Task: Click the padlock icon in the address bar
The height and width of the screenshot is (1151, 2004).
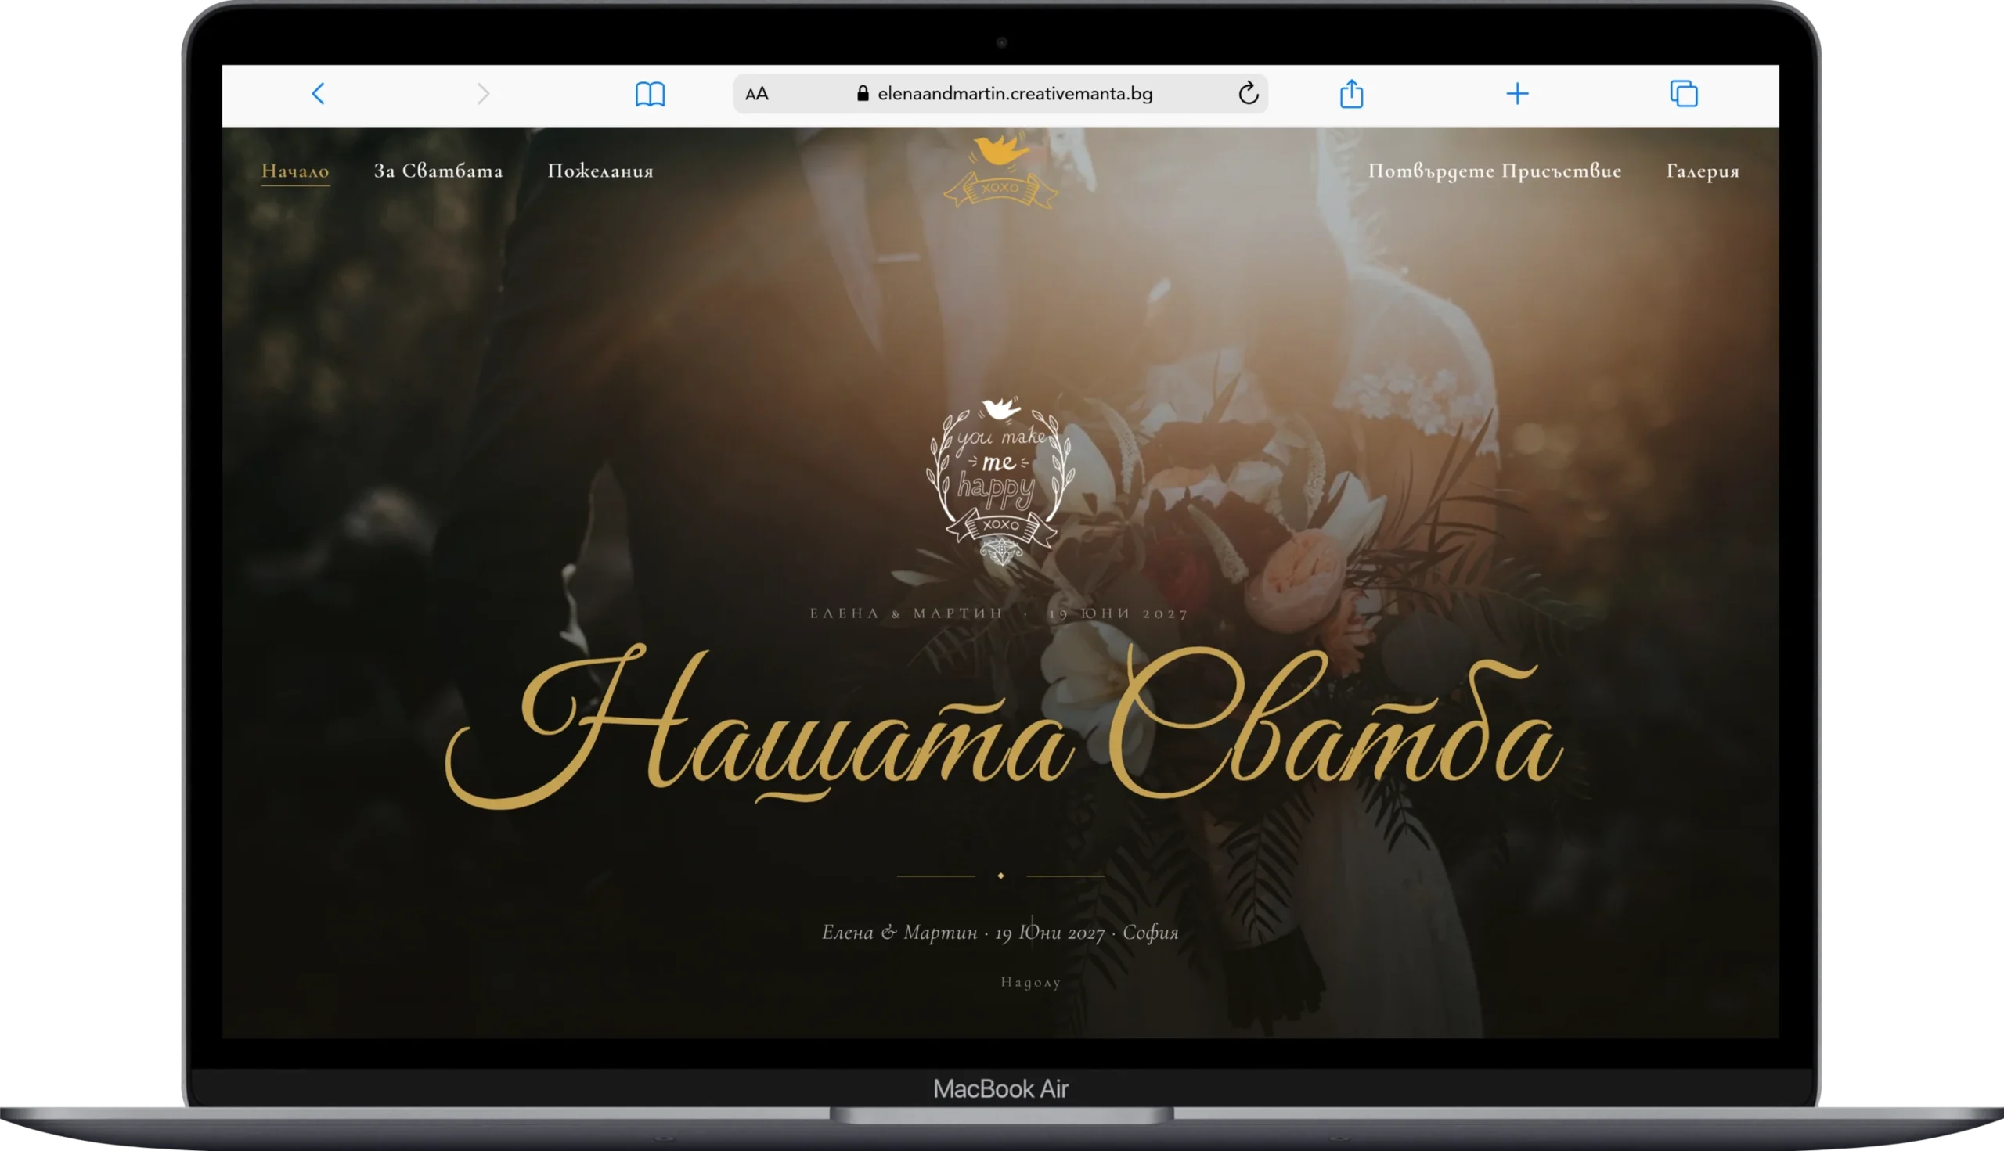Action: 862,93
